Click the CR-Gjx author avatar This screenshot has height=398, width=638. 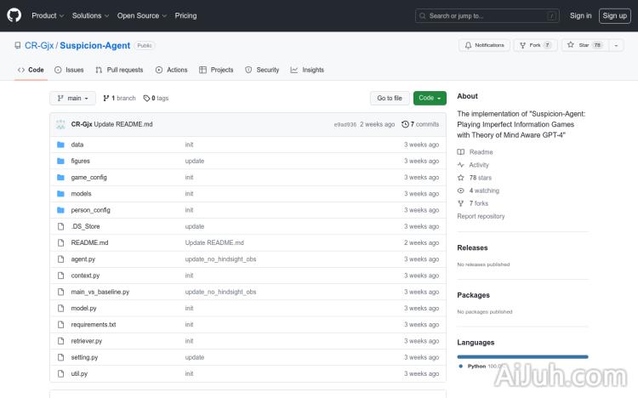click(x=61, y=124)
